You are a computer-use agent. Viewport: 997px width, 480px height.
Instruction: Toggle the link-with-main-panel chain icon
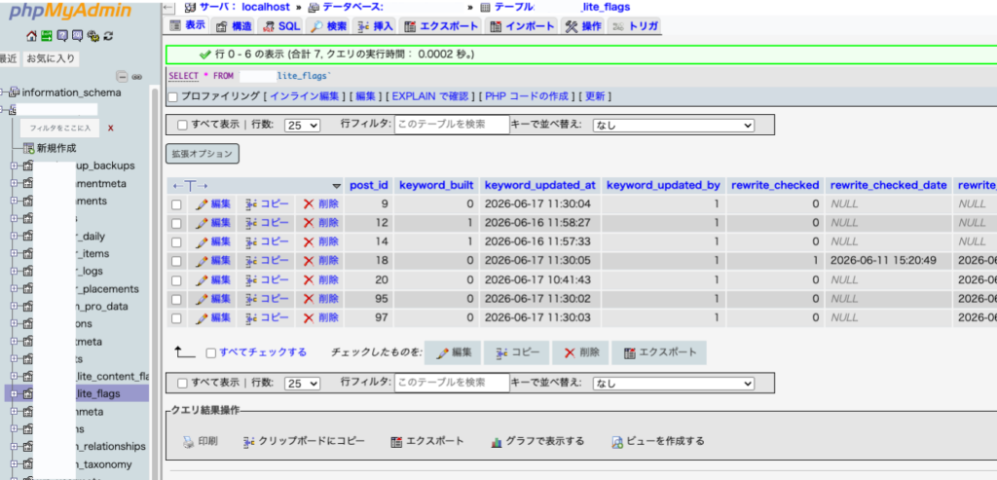coord(136,76)
